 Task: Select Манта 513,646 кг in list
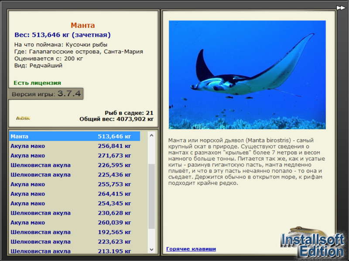click(x=75, y=136)
